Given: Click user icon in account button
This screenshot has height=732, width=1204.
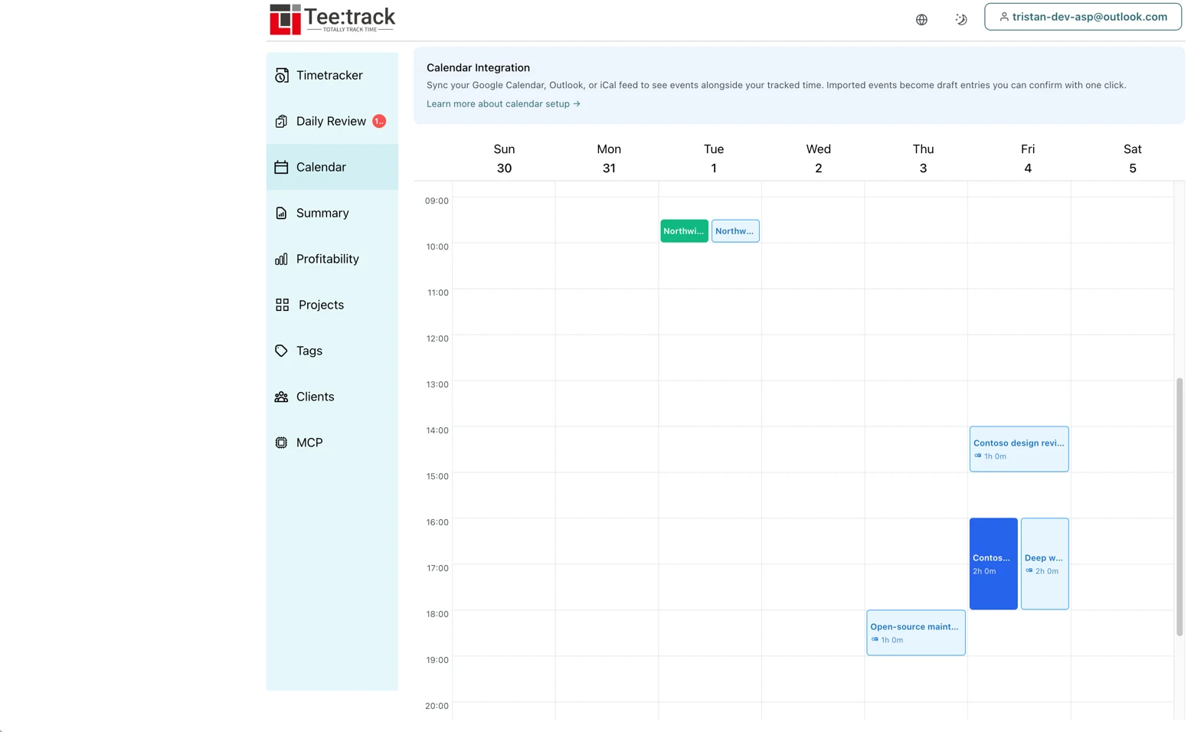Looking at the screenshot, I should [1003, 17].
